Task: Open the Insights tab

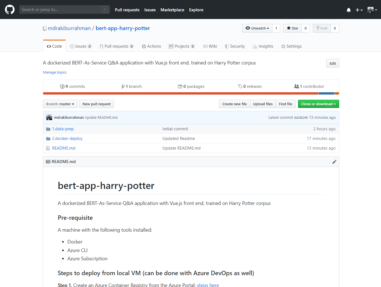Action: 263,46
